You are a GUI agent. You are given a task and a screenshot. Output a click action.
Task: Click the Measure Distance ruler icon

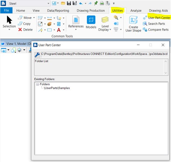click(x=49, y=18)
